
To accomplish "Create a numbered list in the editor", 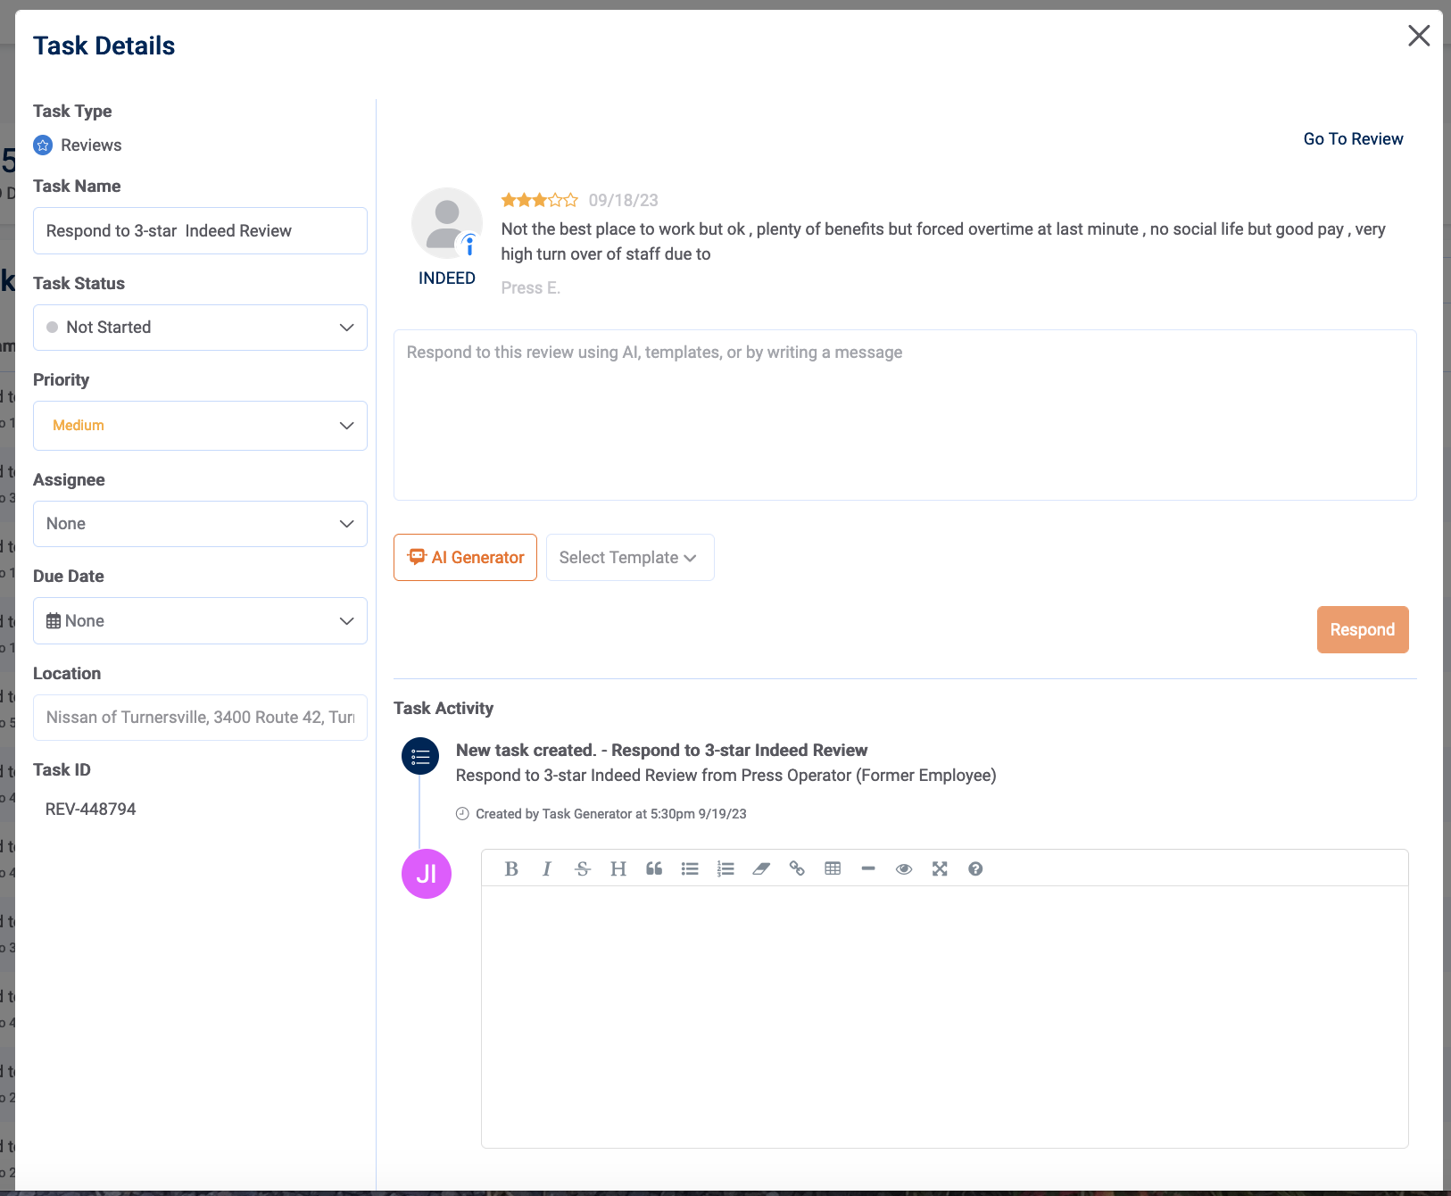I will [x=725, y=868].
